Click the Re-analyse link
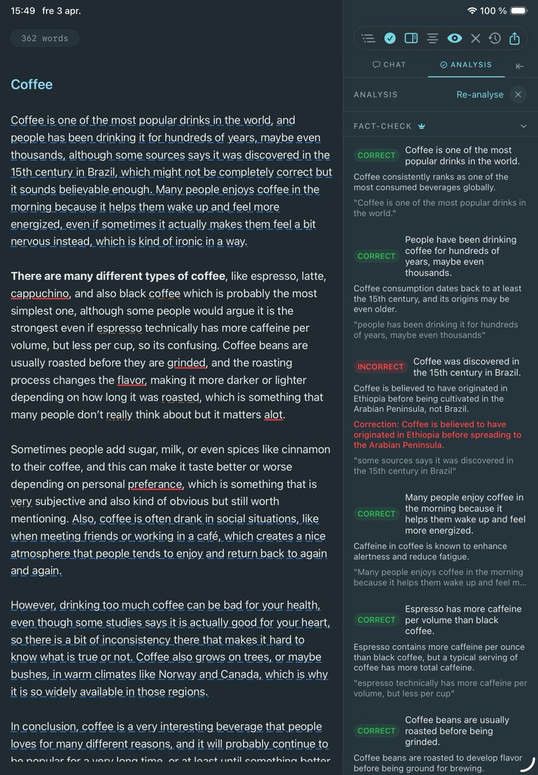 [x=480, y=94]
